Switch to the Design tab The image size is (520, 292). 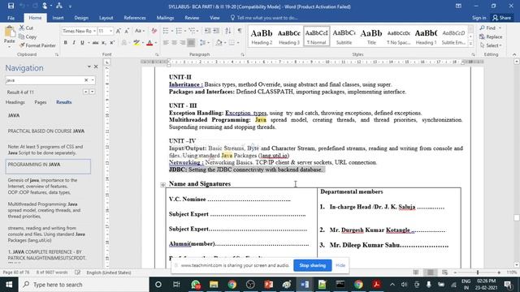coord(81,18)
